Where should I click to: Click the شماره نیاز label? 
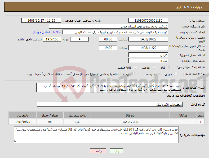pyautogui.click(x=197, y=21)
